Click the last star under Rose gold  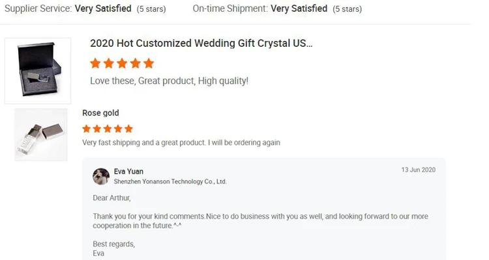point(128,129)
